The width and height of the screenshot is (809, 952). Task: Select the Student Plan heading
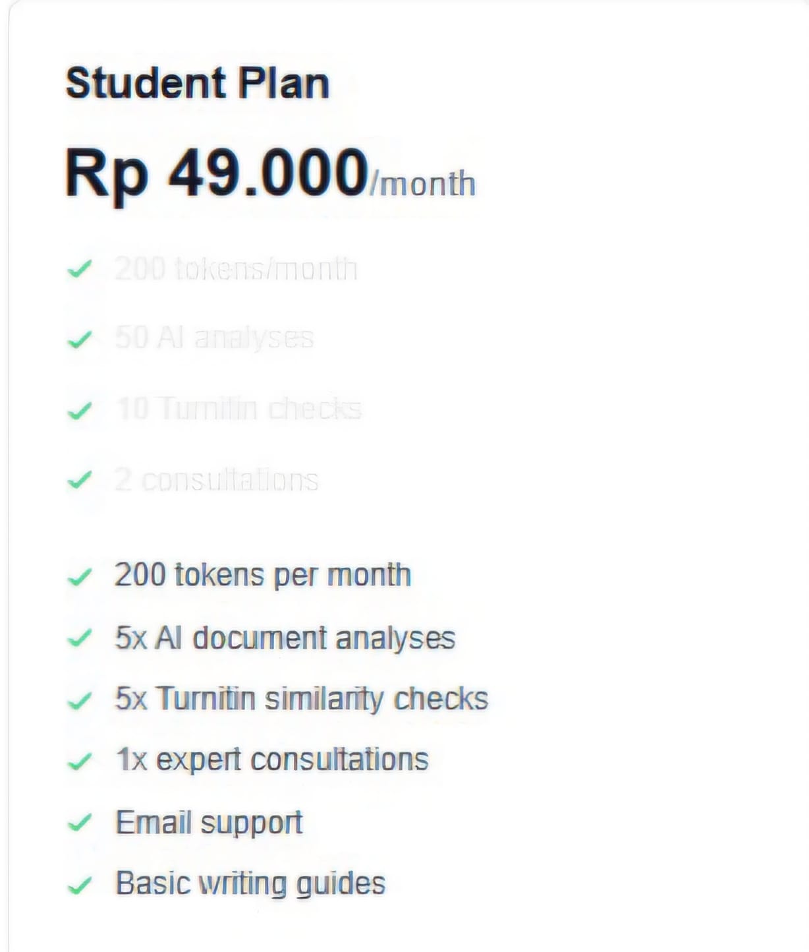(197, 84)
